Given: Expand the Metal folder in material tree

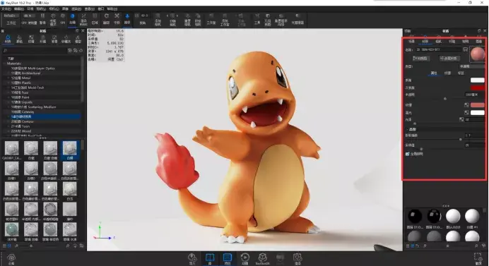Looking at the screenshot, I should 8,78.
